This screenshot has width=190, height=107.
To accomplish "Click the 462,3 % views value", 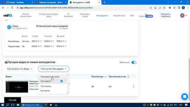I will [36, 41].
